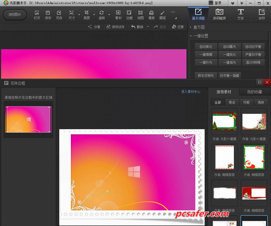Click the 打开 (Open) toolbar icon
This screenshot has height=226, width=271.
click(x=37, y=15)
